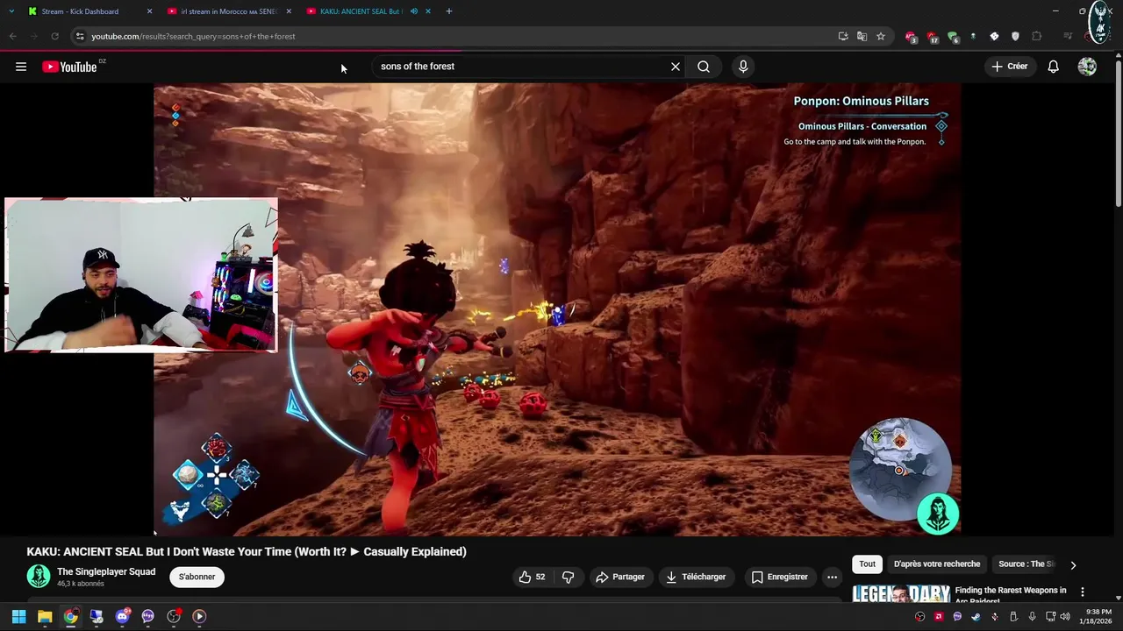Open the Créer button
Screen dimensions: 1123x631
(1009, 67)
